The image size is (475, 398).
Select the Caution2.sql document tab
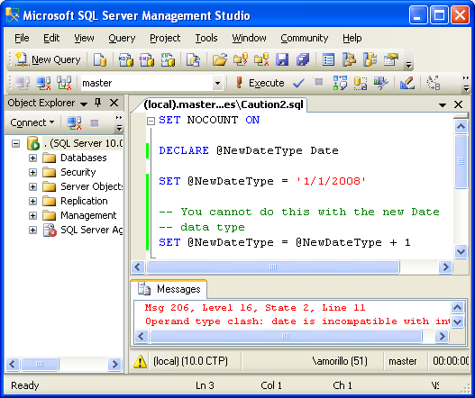(224, 104)
